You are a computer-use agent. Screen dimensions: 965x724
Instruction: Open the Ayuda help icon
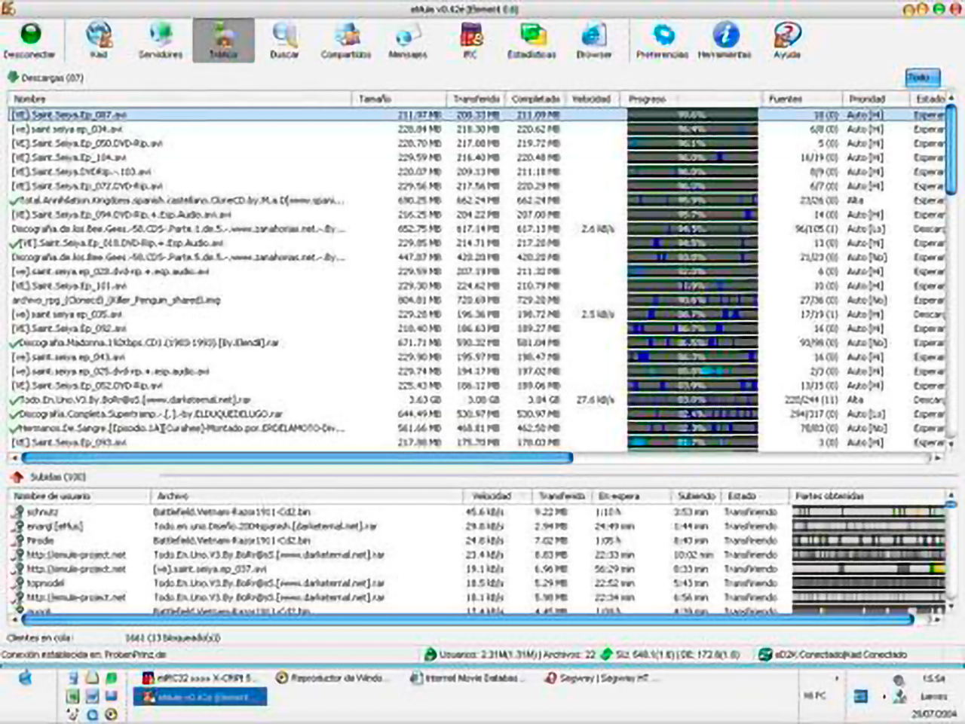click(786, 40)
